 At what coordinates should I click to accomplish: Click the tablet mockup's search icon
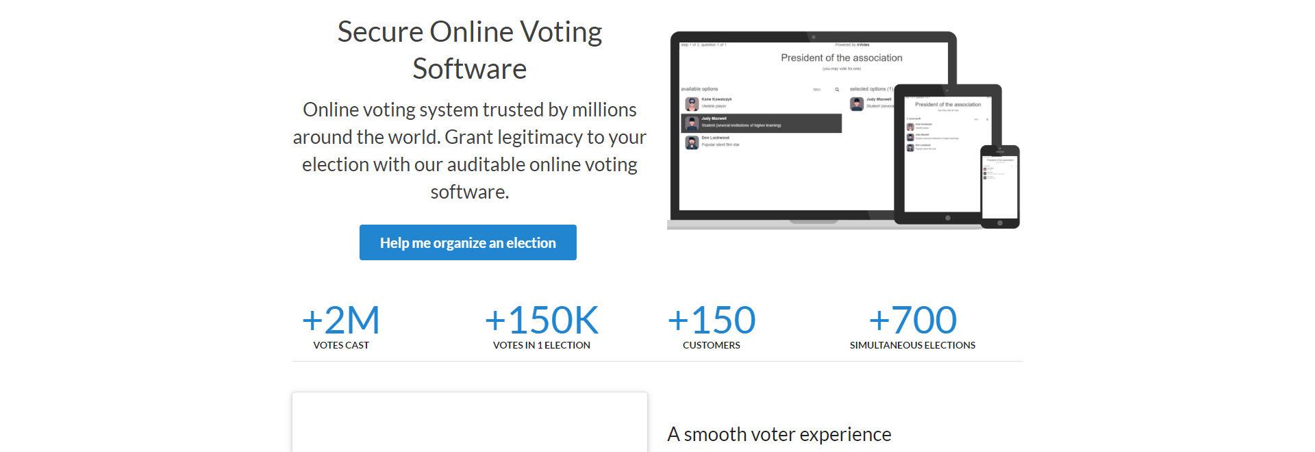[987, 119]
